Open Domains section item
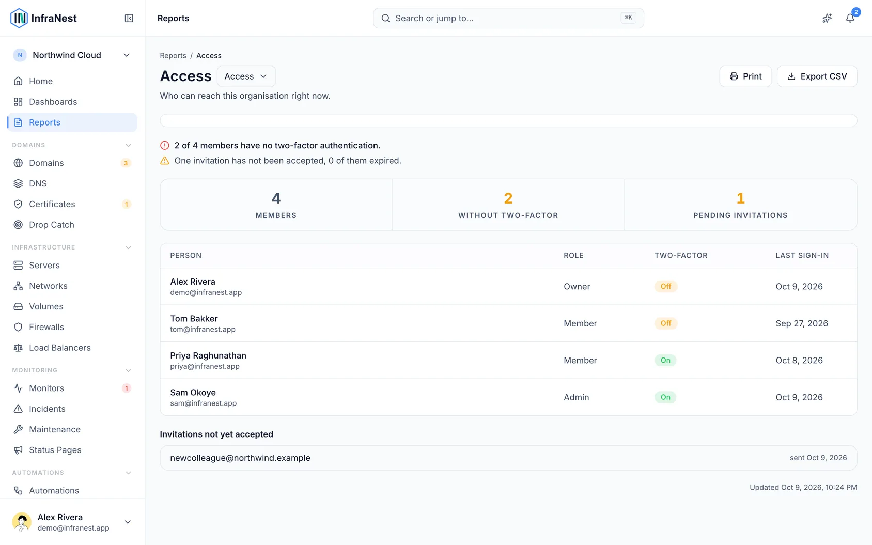Screen dimensions: 872x545 72,163
